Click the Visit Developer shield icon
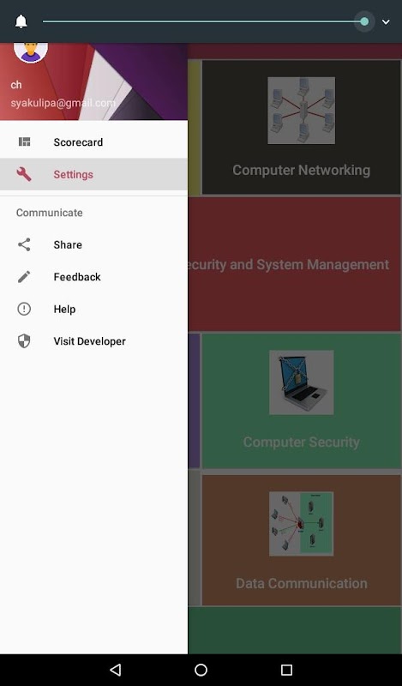This screenshot has width=402, height=686. (24, 341)
